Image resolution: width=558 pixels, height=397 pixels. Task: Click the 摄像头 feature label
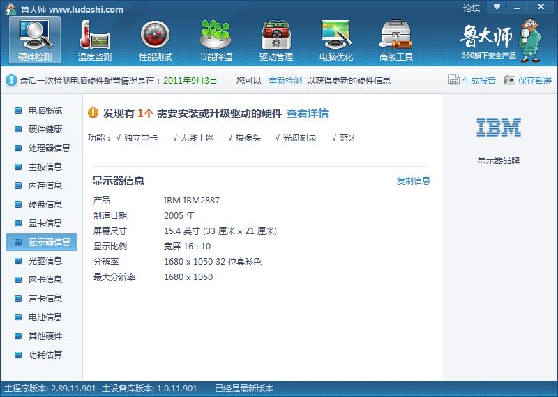[x=248, y=137]
